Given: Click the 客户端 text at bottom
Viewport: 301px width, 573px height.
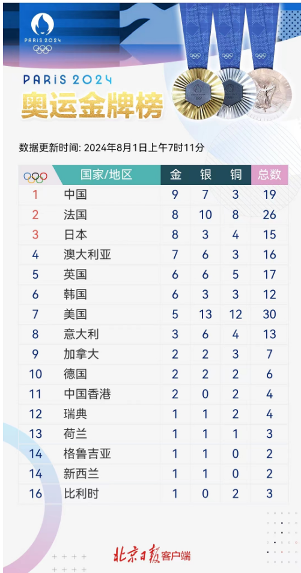Looking at the screenshot, I should (176, 557).
